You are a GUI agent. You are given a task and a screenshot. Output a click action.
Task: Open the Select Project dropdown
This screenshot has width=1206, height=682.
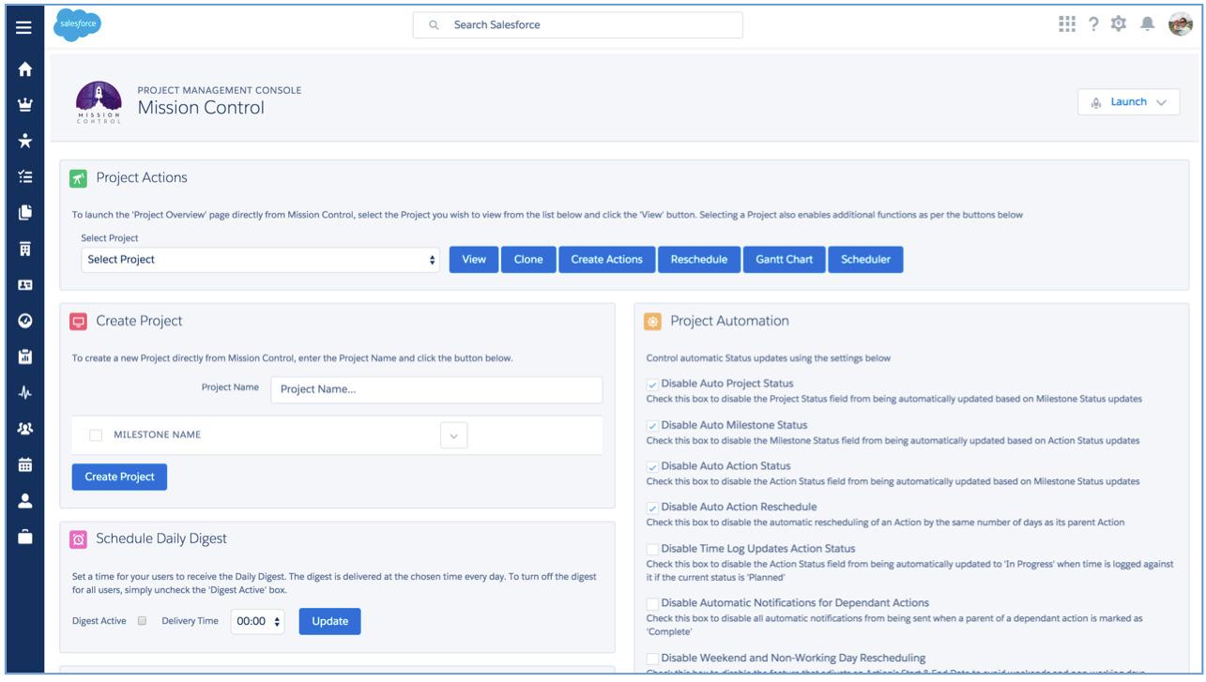[261, 260]
